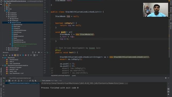
Task: Open Structure panel settings gear
Action: click(39, 53)
